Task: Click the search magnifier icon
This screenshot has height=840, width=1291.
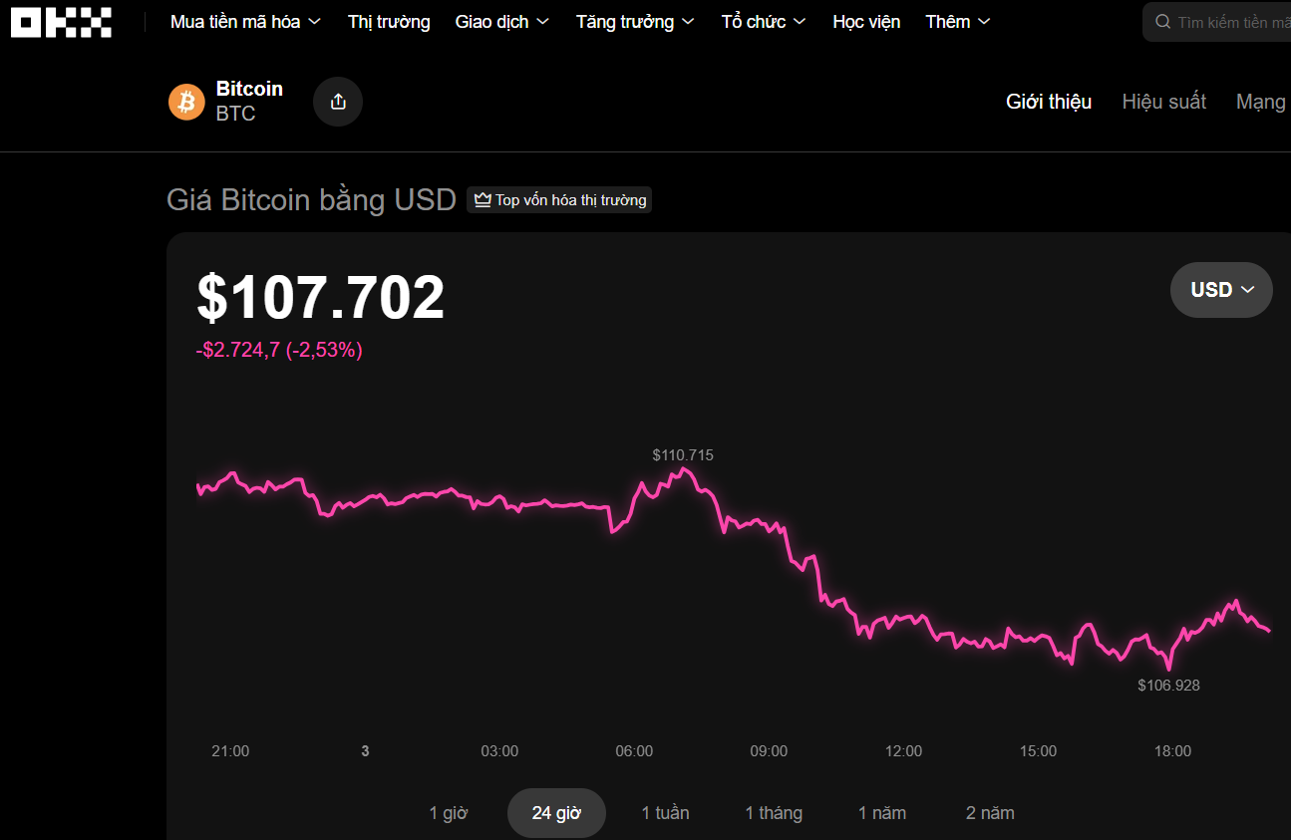Action: pos(1162,20)
